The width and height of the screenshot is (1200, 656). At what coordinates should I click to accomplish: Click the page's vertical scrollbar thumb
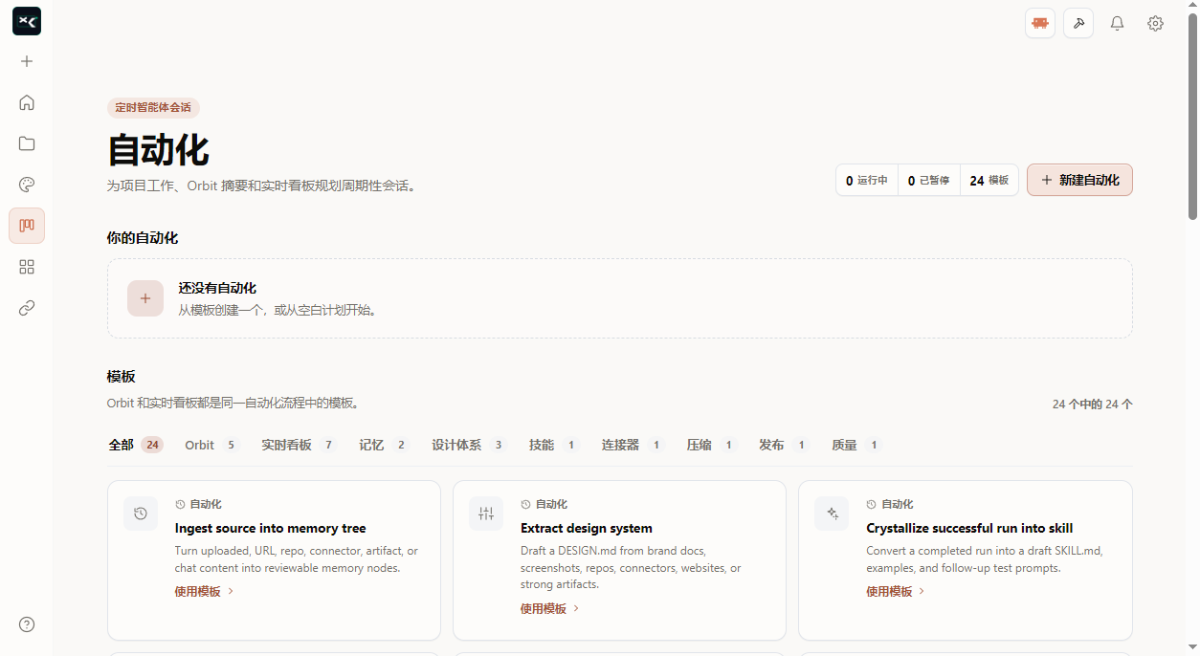pos(1192,117)
